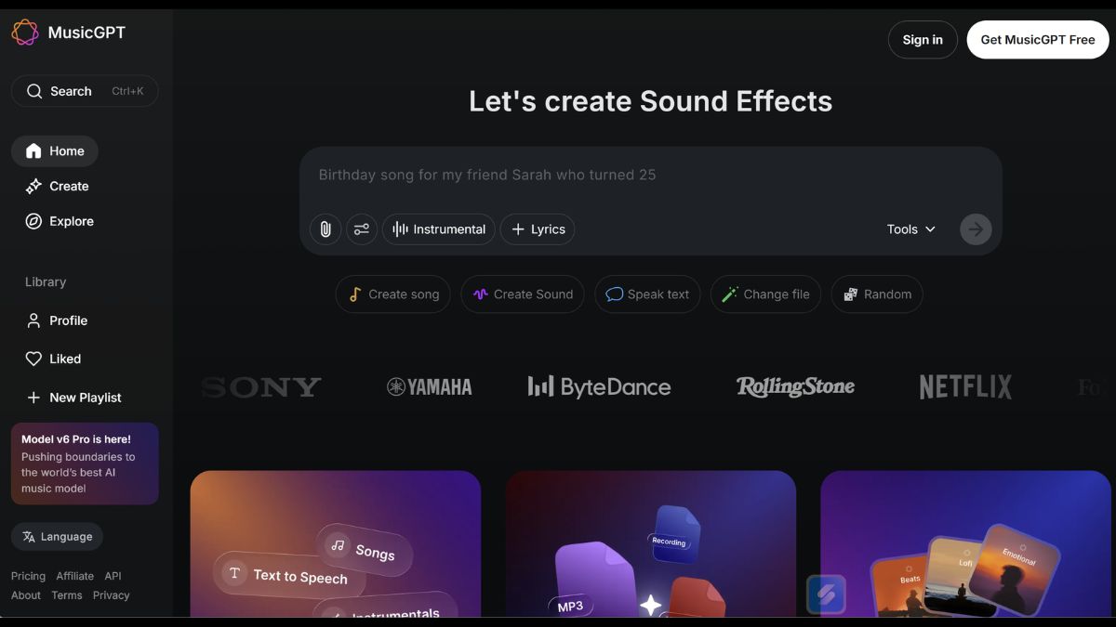Click Get MusicGPT Free button

[x=1038, y=40]
